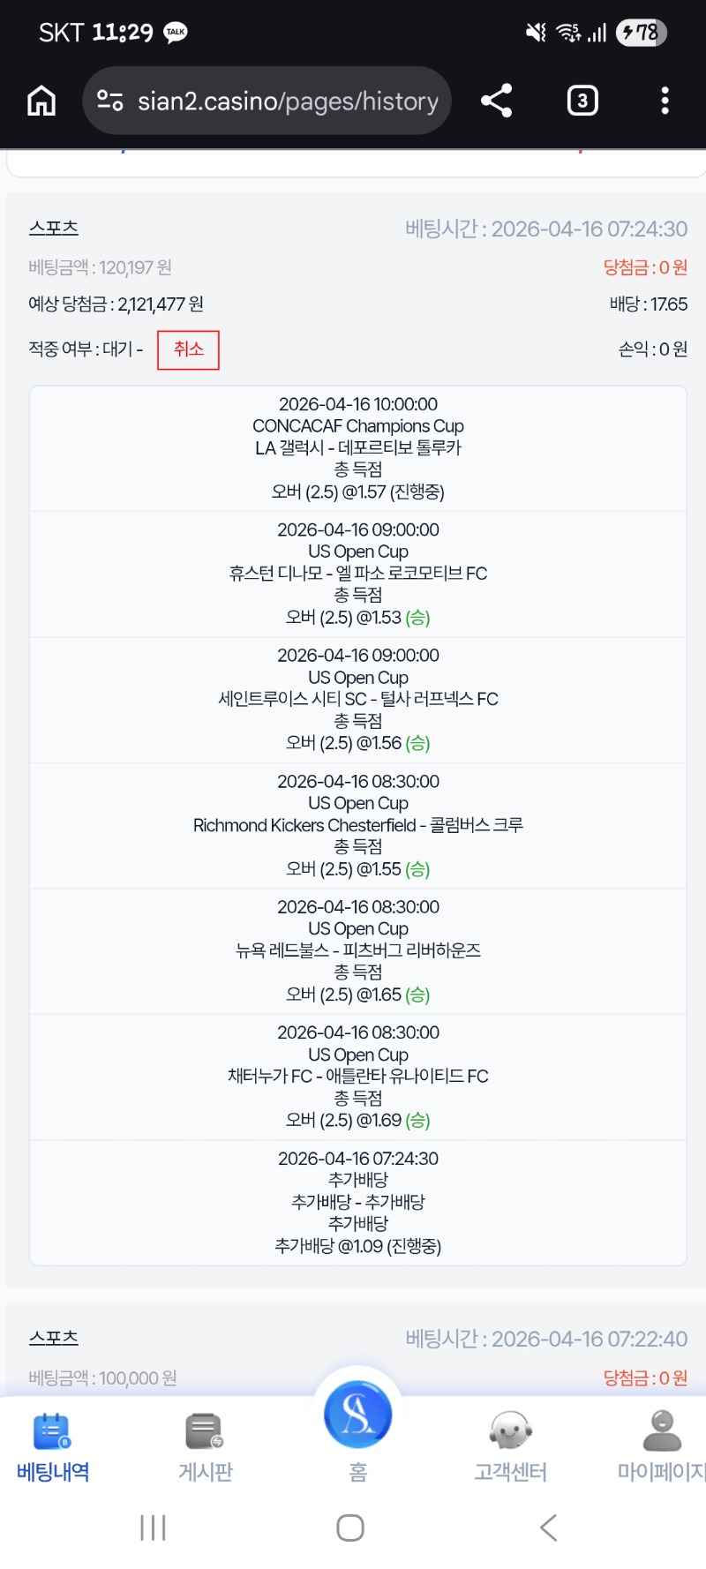Open the browser three-dot menu
The height and width of the screenshot is (1569, 706).
pyautogui.click(x=665, y=101)
